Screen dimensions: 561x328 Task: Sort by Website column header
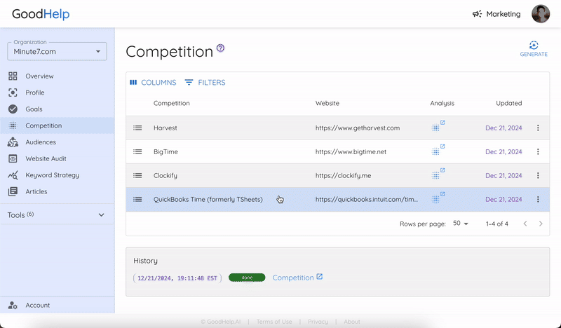[327, 103]
